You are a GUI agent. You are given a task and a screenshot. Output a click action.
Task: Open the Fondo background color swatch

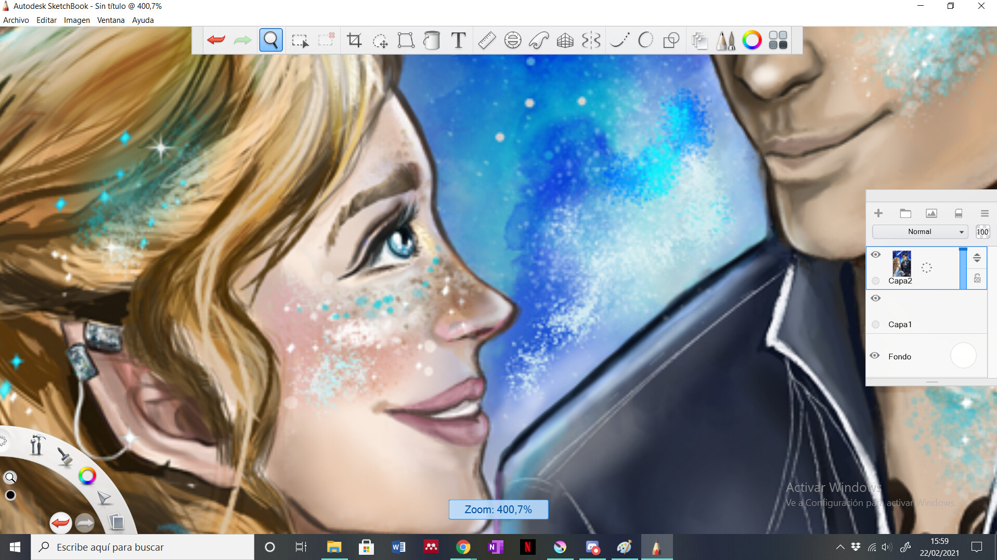click(963, 356)
